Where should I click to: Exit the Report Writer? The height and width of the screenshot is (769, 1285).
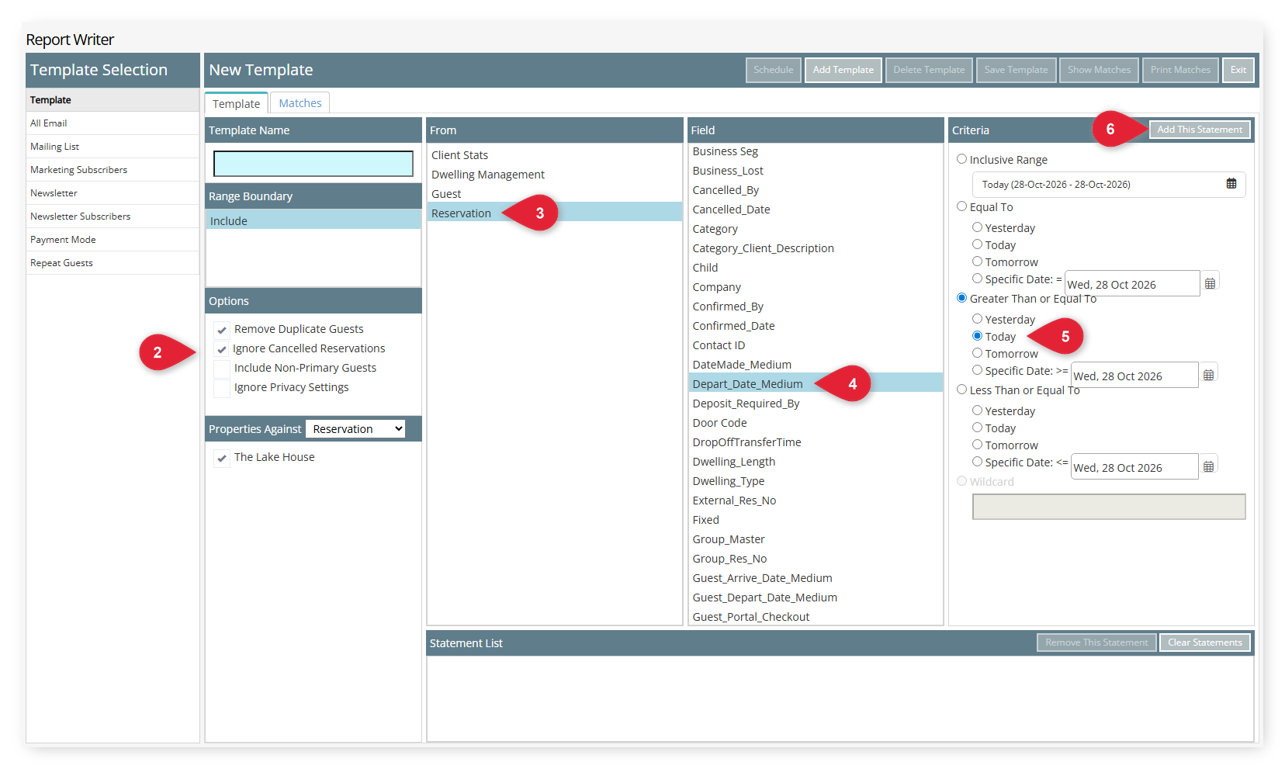point(1238,70)
